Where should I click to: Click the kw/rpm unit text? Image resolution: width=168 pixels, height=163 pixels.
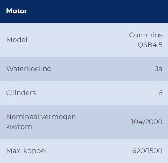pos(19,127)
